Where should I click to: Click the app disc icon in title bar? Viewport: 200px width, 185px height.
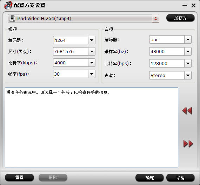[8, 5]
